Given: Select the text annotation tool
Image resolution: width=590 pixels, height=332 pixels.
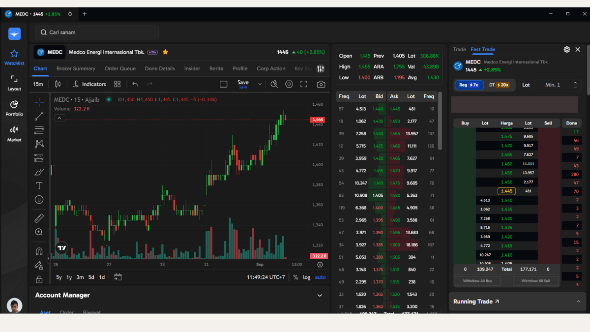Looking at the screenshot, I should point(39,185).
